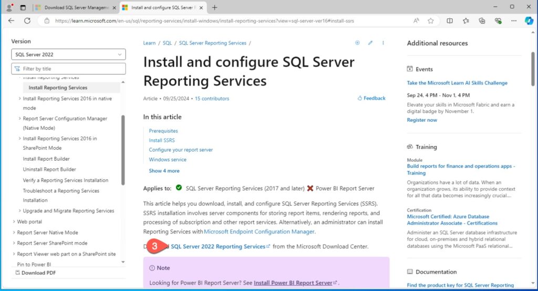The image size is (538, 291).
Task: Click the browser Refresh icon
Action: [27, 21]
